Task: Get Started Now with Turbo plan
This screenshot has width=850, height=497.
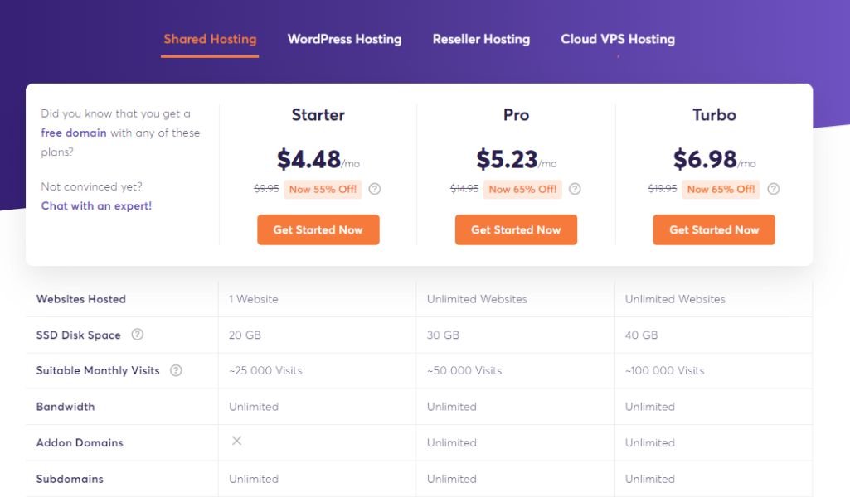Action: pos(714,229)
